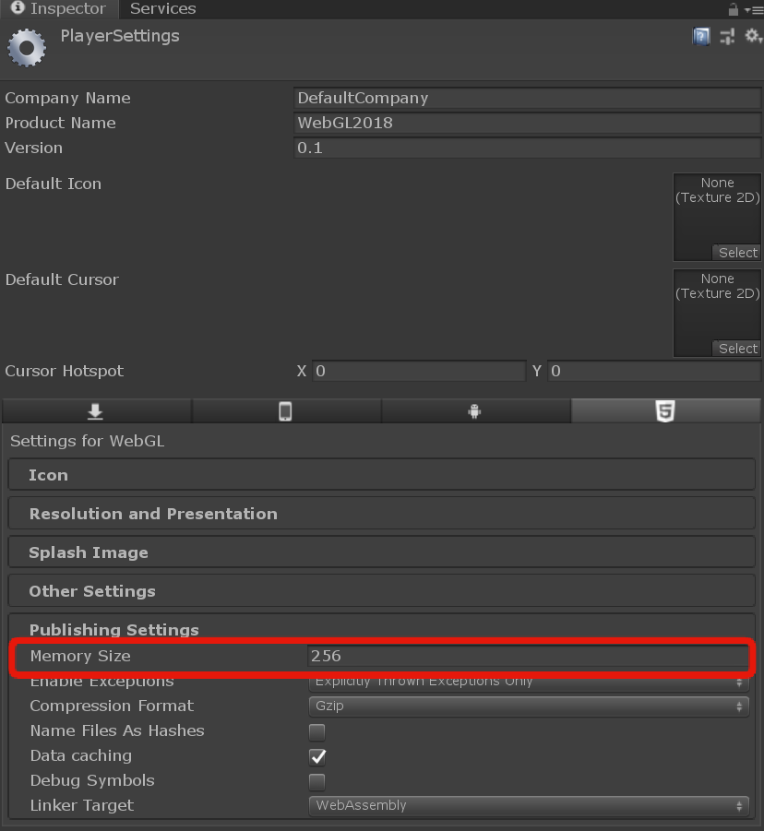This screenshot has width=764, height=831.
Task: Edit the Memory Size value field
Action: coord(528,656)
